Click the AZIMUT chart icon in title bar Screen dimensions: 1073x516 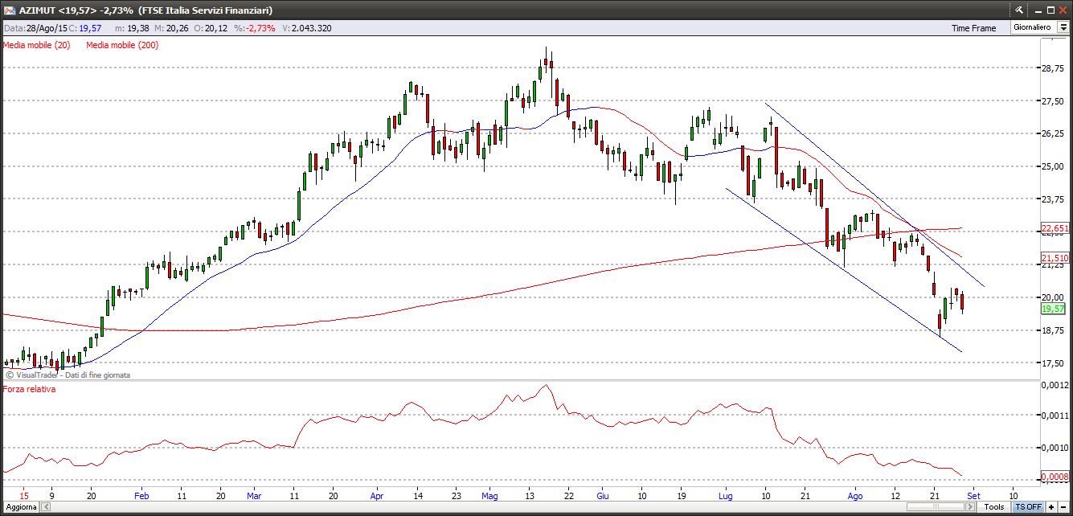pos(9,10)
